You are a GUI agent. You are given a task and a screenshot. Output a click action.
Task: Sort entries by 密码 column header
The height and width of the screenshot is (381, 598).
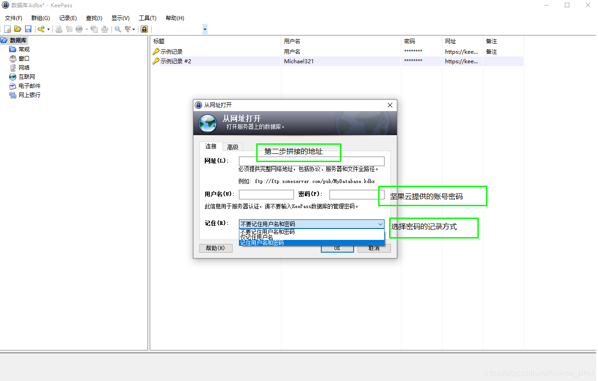[421, 41]
